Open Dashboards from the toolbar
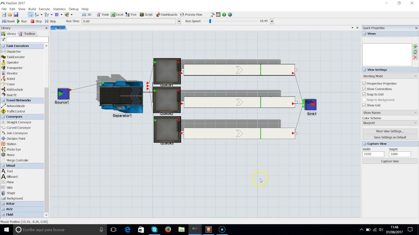The height and width of the screenshot is (235, 419). coord(167,15)
